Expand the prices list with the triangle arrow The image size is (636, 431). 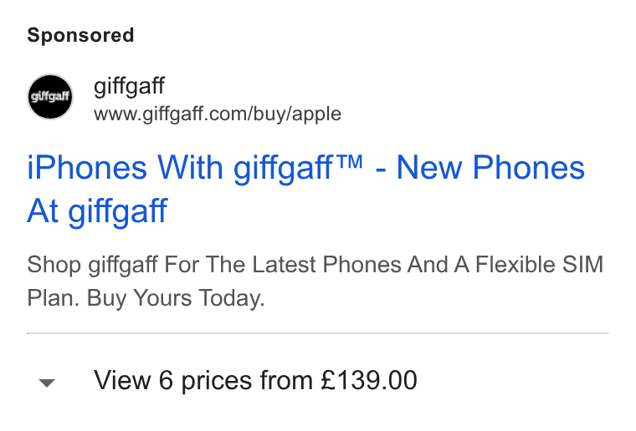(x=47, y=383)
